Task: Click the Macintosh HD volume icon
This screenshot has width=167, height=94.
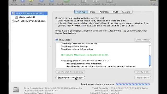Action: click(17, 17)
